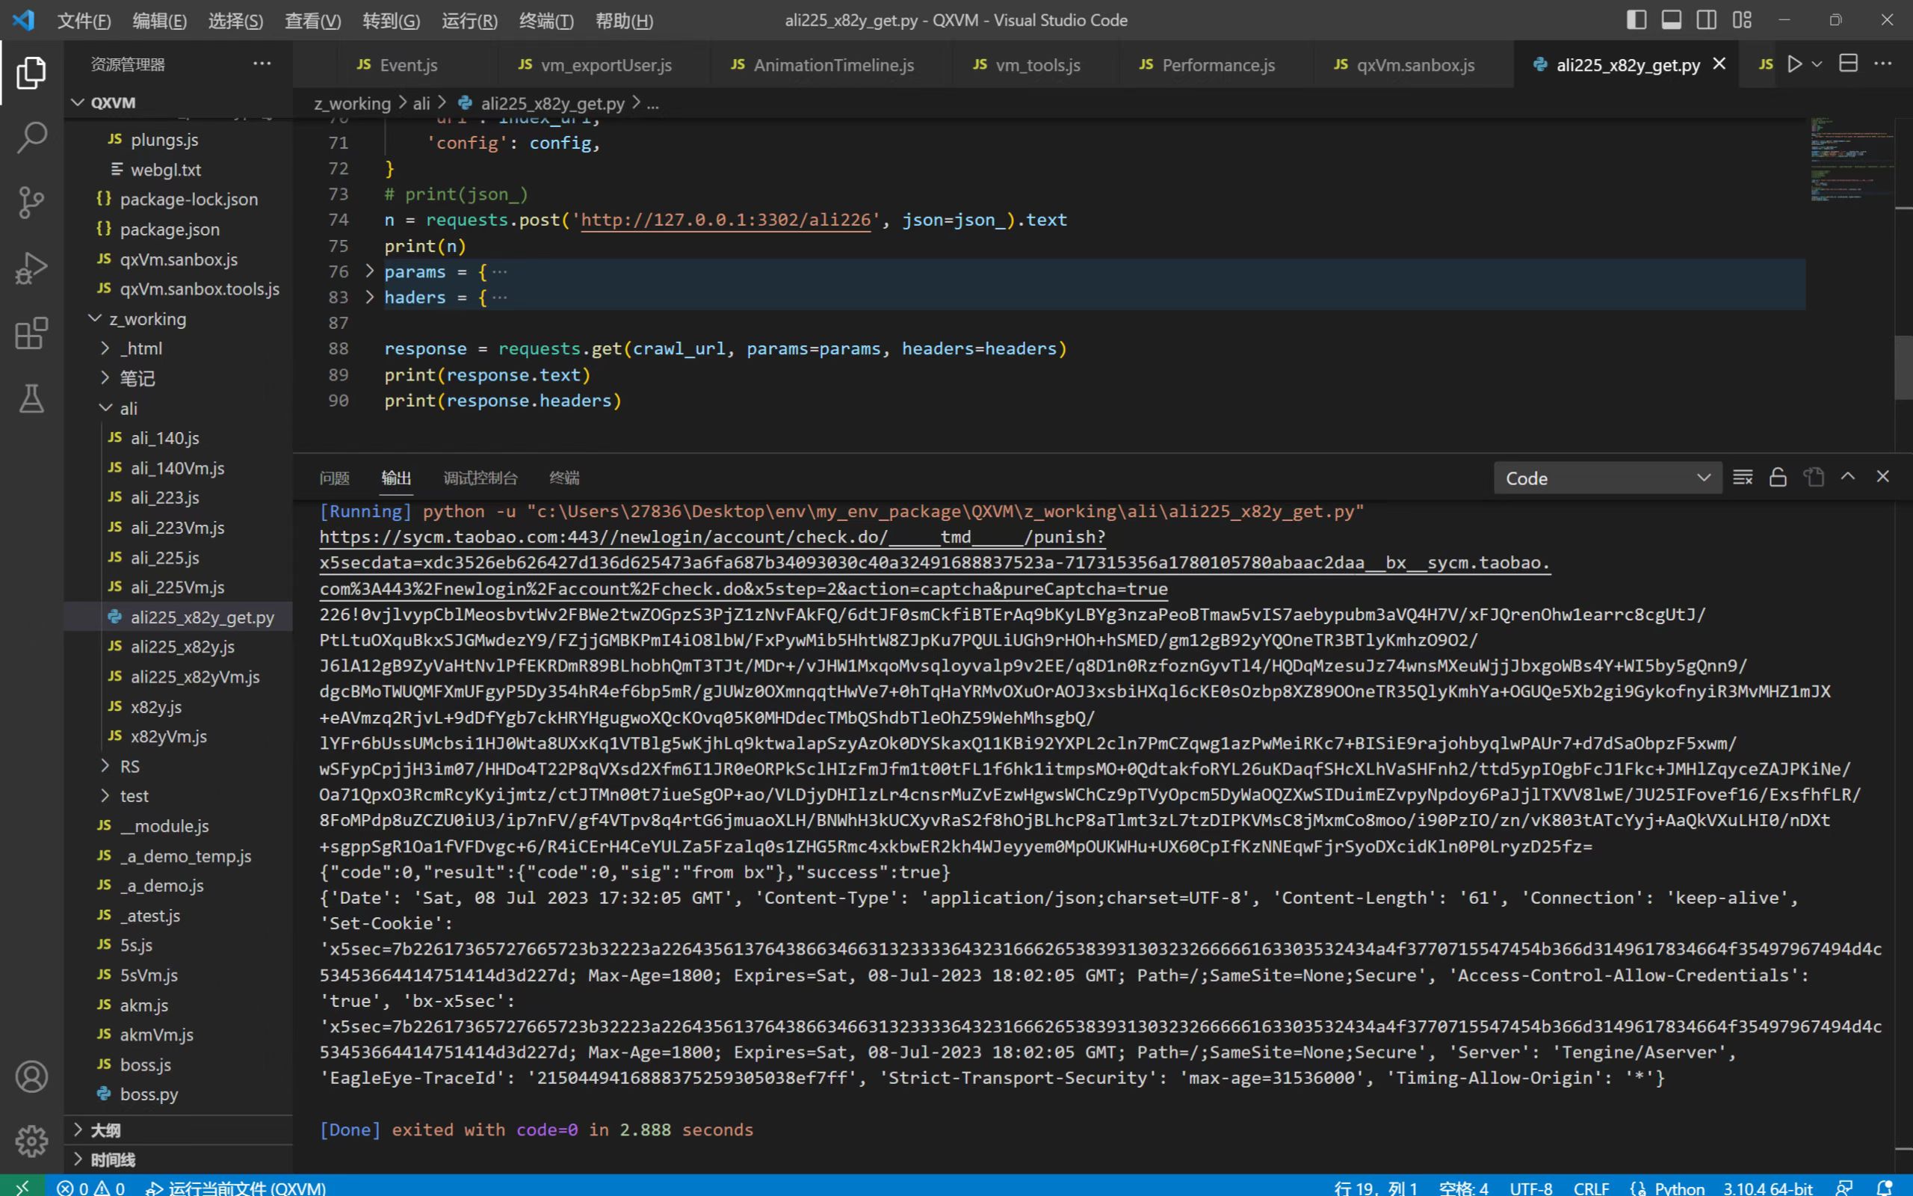Viewport: 1913px width, 1196px height.
Task: Open the Code output channel dropdown
Action: tap(1607, 478)
